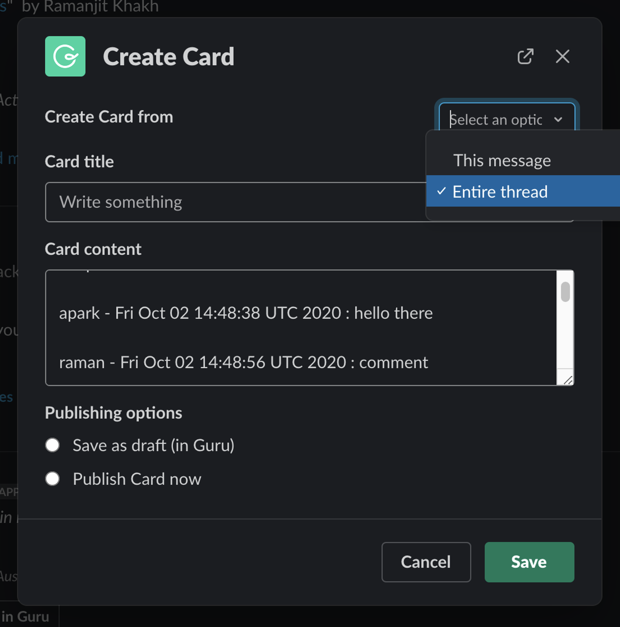Select the This message option

click(502, 160)
